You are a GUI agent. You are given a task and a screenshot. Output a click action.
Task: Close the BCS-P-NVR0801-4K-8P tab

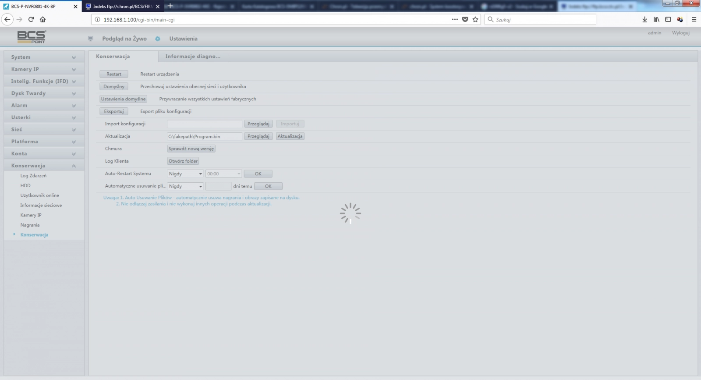coord(75,7)
